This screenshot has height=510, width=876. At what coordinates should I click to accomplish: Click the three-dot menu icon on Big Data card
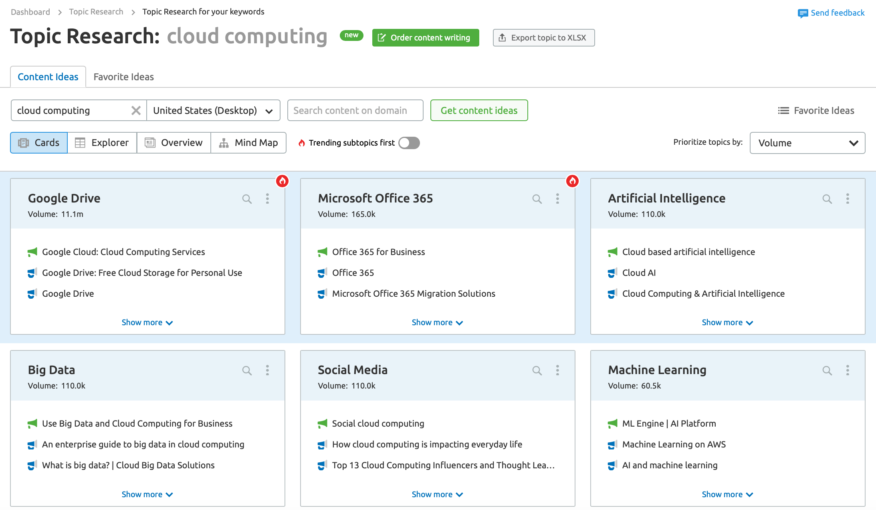click(268, 370)
